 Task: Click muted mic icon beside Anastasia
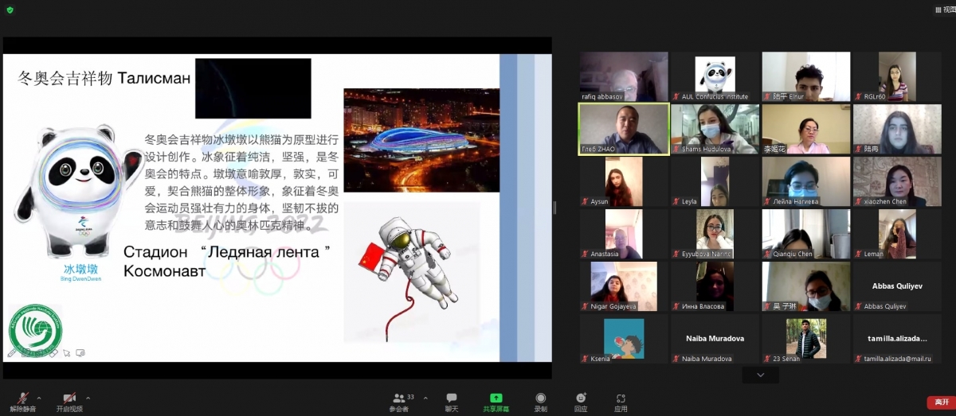point(586,255)
